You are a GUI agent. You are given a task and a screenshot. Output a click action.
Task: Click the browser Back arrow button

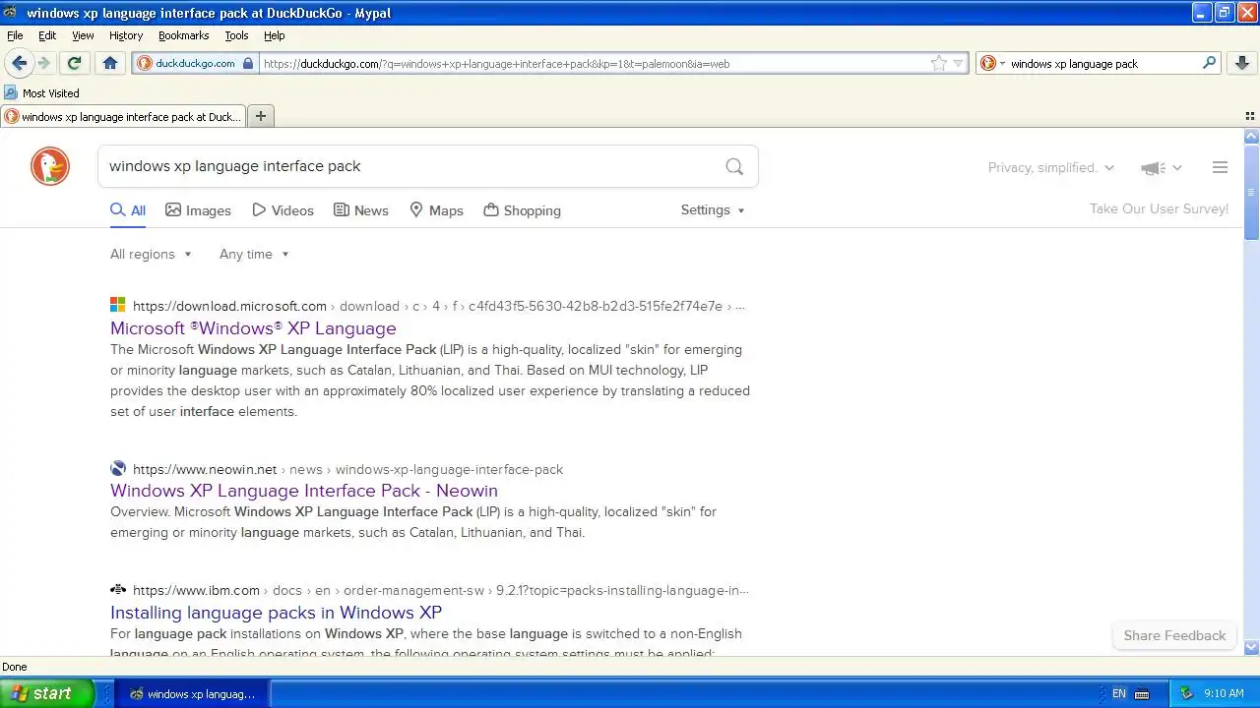[19, 63]
